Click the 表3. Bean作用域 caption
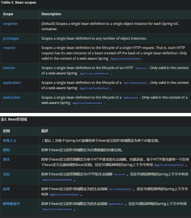The image size is (191, 218). (x=14, y=119)
